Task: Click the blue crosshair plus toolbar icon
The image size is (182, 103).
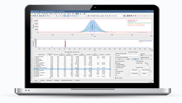Action: pos(71,16)
